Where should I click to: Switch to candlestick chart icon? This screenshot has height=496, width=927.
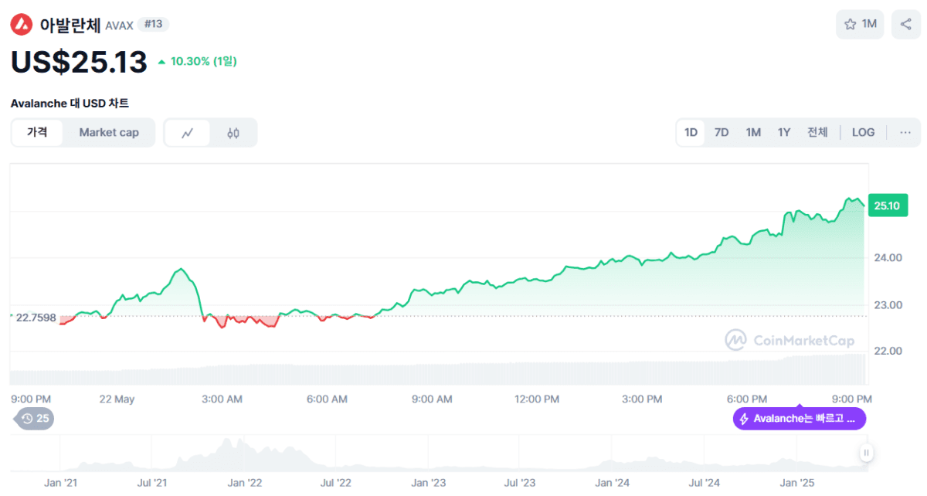(233, 133)
